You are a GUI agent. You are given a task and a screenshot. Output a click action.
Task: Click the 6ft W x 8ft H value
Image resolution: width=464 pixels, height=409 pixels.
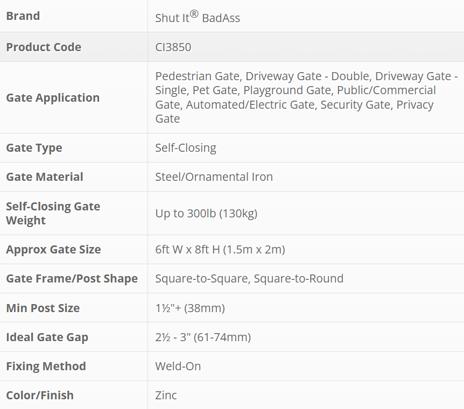tap(220, 250)
